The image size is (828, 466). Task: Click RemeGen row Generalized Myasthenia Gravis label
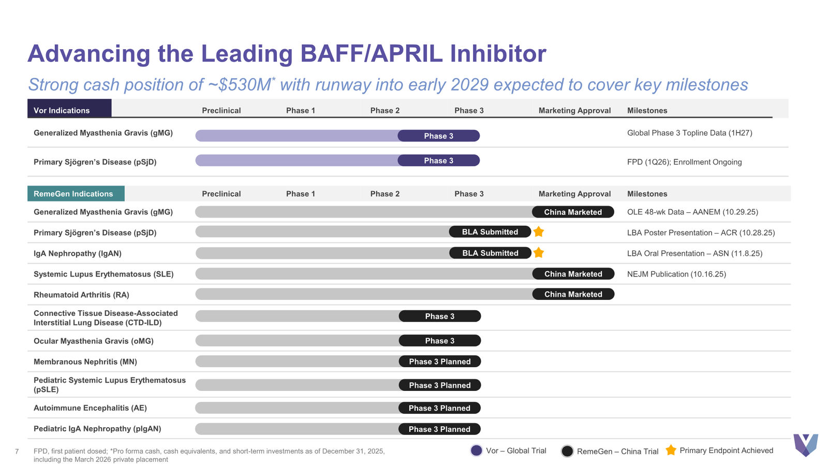coord(103,212)
